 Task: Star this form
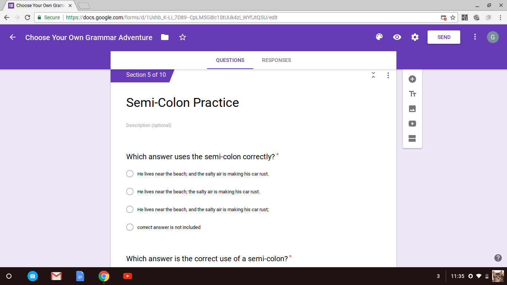[x=183, y=37]
